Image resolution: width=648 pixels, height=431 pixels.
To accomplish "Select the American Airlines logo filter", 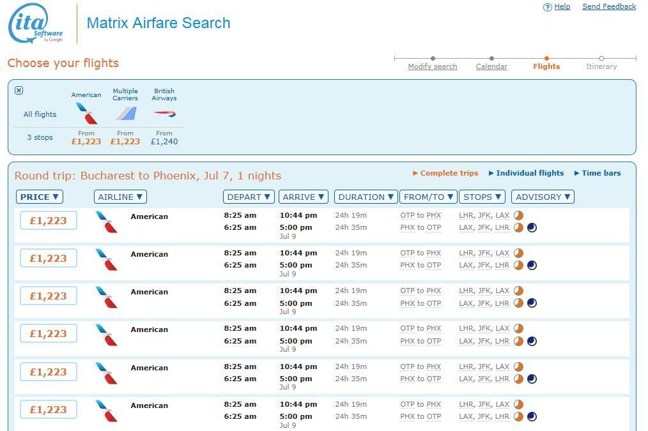I will [86, 114].
